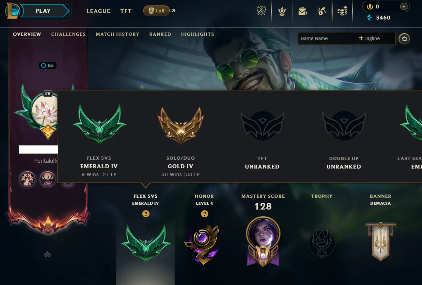Open the Hextech Crafting hammer icon

click(322, 11)
